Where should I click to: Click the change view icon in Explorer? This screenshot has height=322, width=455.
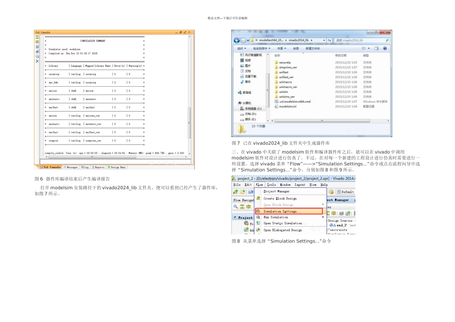[364, 48]
